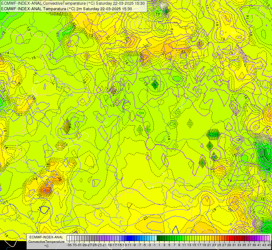The image size is (272, 250).
Task: Select the white swatch at the scale's left end
Action: pos(68,238)
